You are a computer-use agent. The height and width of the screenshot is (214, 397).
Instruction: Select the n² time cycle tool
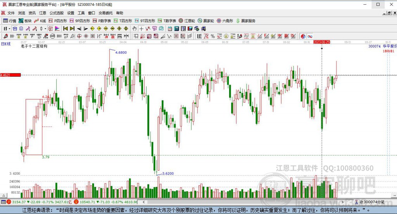coord(66,36)
